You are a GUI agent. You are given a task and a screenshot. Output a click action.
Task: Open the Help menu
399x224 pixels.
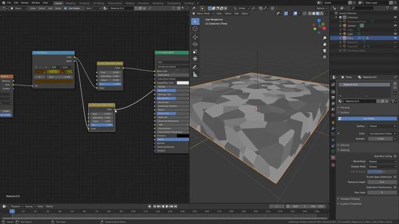(46, 2)
